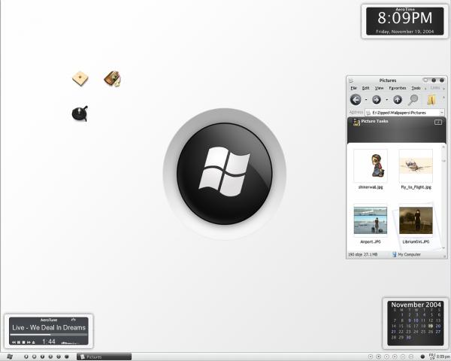Click third quick-launch icon on taskbar
Screen dimensions: 451x361
point(42,356)
